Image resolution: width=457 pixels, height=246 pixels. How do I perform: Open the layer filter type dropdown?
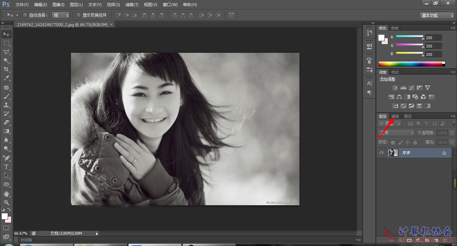point(390,124)
